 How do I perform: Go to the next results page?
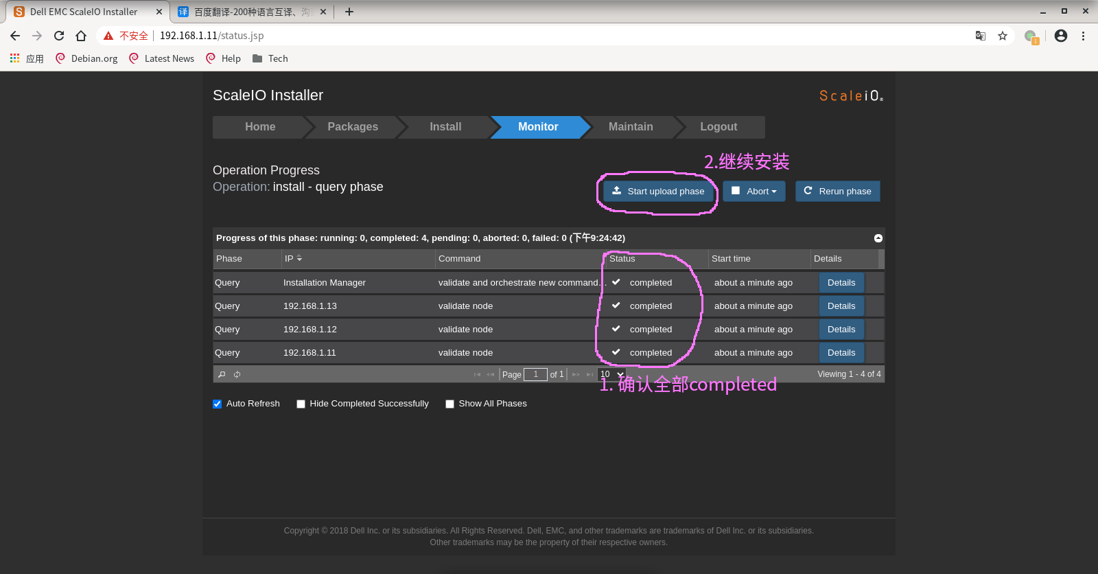[576, 374]
